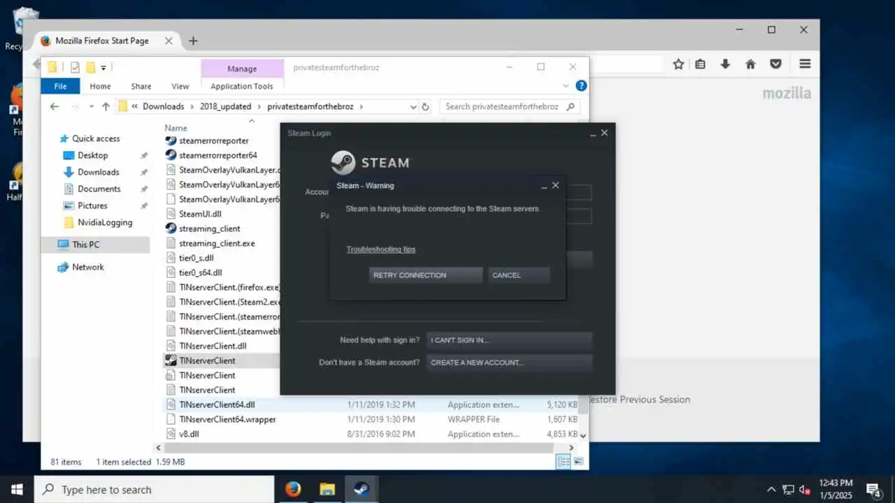Viewport: 895px width, 503px height.
Task: Open Firefox bookmarks list icon
Action: (x=700, y=64)
